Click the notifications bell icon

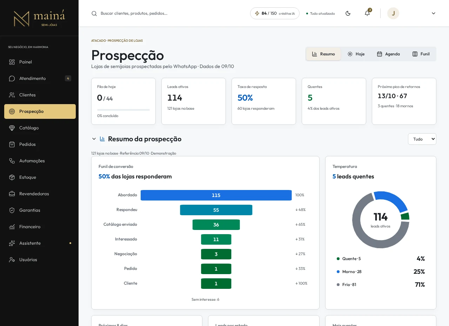pyautogui.click(x=367, y=13)
